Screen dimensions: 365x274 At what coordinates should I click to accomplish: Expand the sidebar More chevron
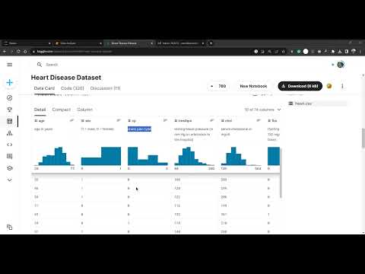coord(10,180)
